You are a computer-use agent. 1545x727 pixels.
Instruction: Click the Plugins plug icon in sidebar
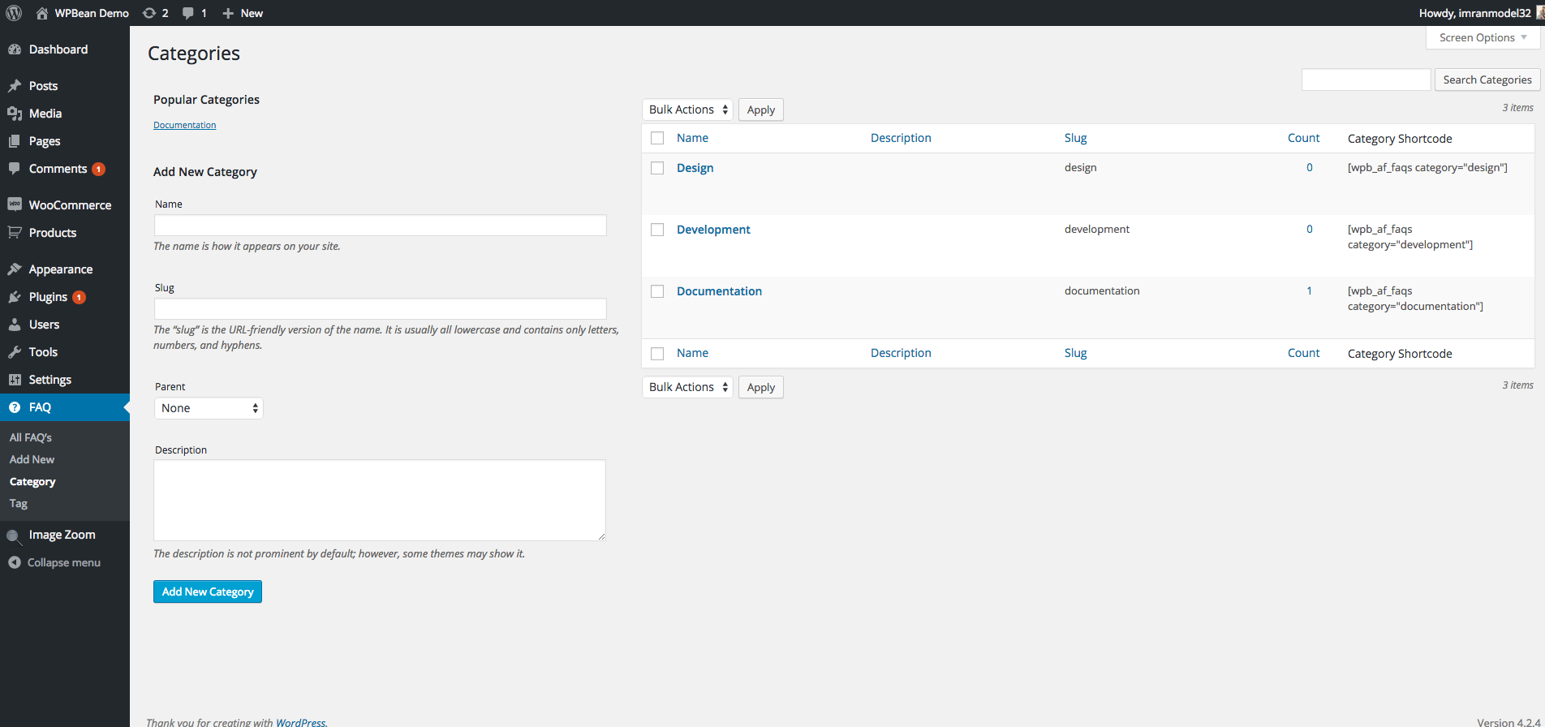[15, 297]
